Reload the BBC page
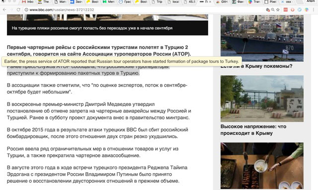This screenshot has width=318, height=190. (x=18, y=10)
